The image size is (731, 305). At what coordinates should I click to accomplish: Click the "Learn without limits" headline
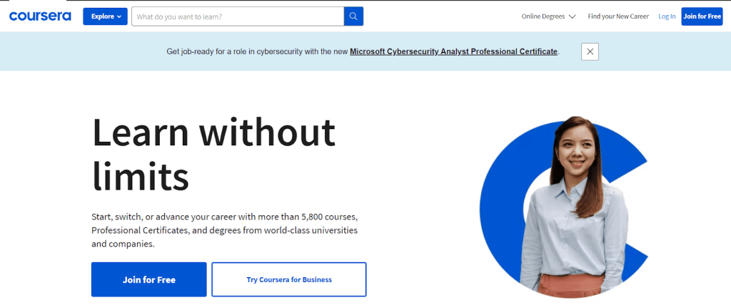(x=213, y=154)
